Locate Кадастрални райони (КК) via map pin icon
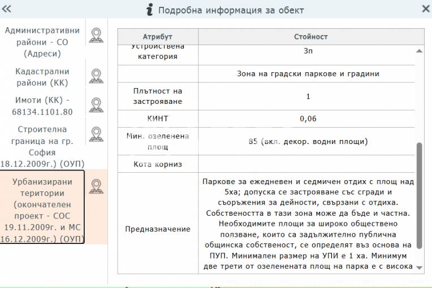 pos(96,76)
